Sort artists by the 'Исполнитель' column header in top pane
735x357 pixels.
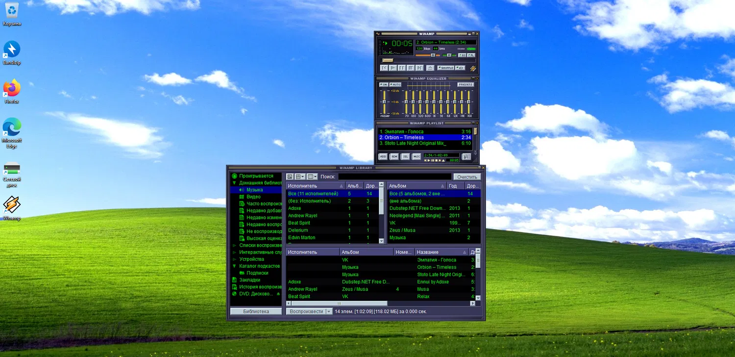tap(316, 186)
